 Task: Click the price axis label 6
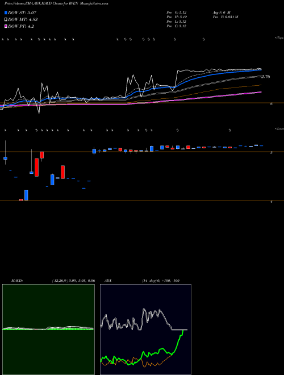tap(271, 104)
